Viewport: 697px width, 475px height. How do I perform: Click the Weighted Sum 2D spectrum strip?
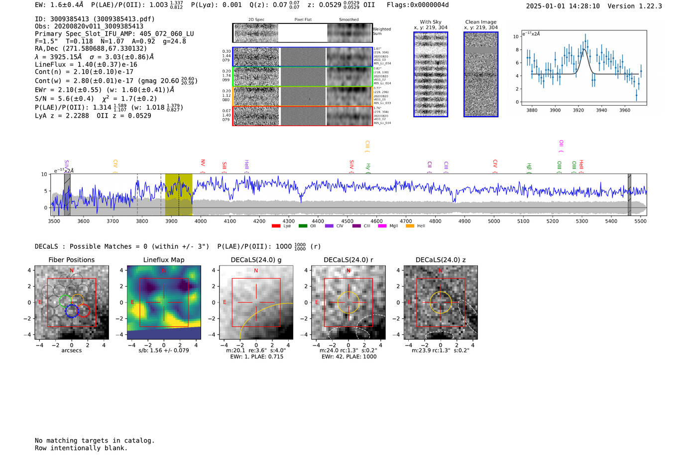302,33
